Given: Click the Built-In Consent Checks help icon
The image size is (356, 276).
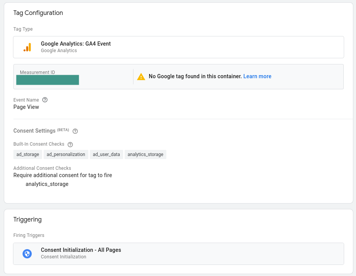Looking at the screenshot, I should point(70,144).
